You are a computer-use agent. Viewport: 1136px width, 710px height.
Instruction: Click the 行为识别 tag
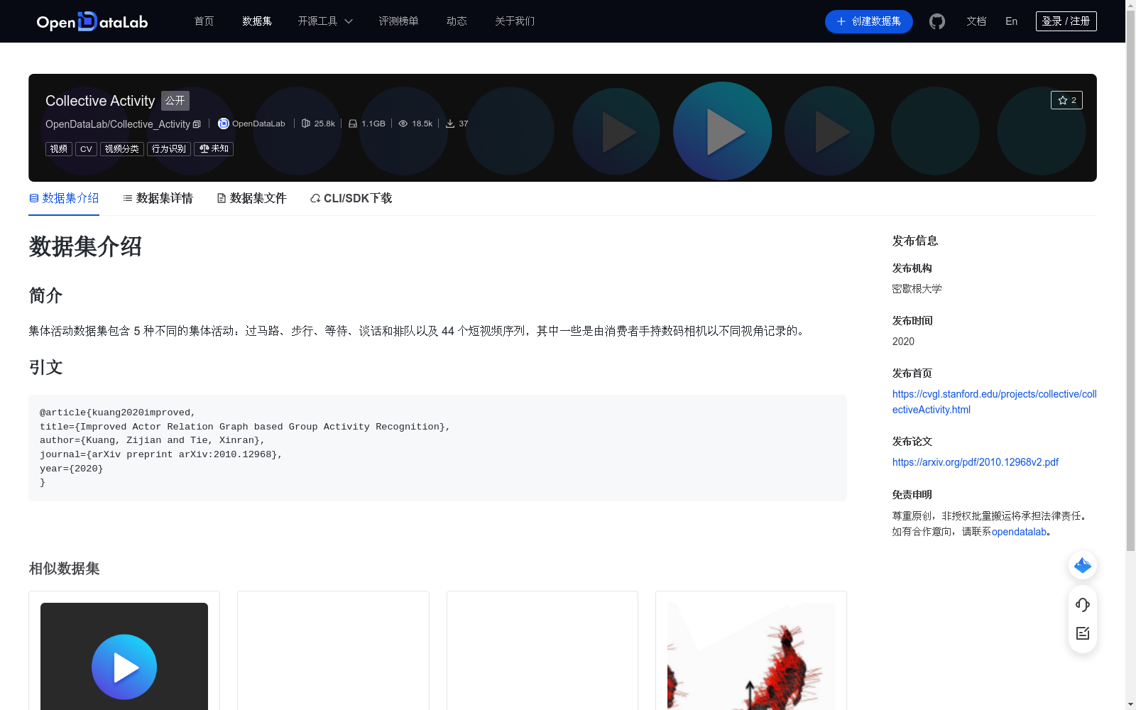pyautogui.click(x=169, y=149)
